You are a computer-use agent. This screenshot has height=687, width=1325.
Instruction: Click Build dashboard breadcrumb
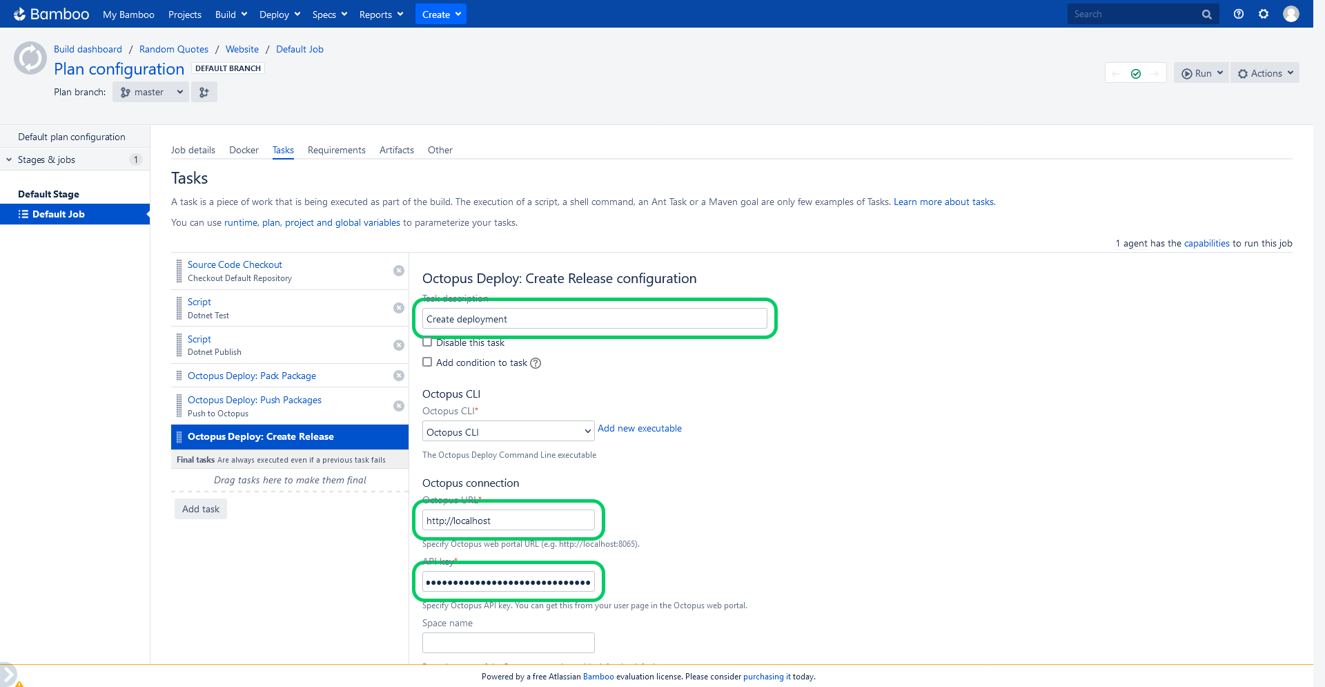[x=88, y=49]
